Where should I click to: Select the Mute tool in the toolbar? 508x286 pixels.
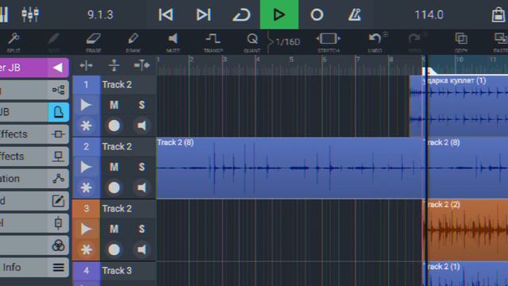[173, 42]
